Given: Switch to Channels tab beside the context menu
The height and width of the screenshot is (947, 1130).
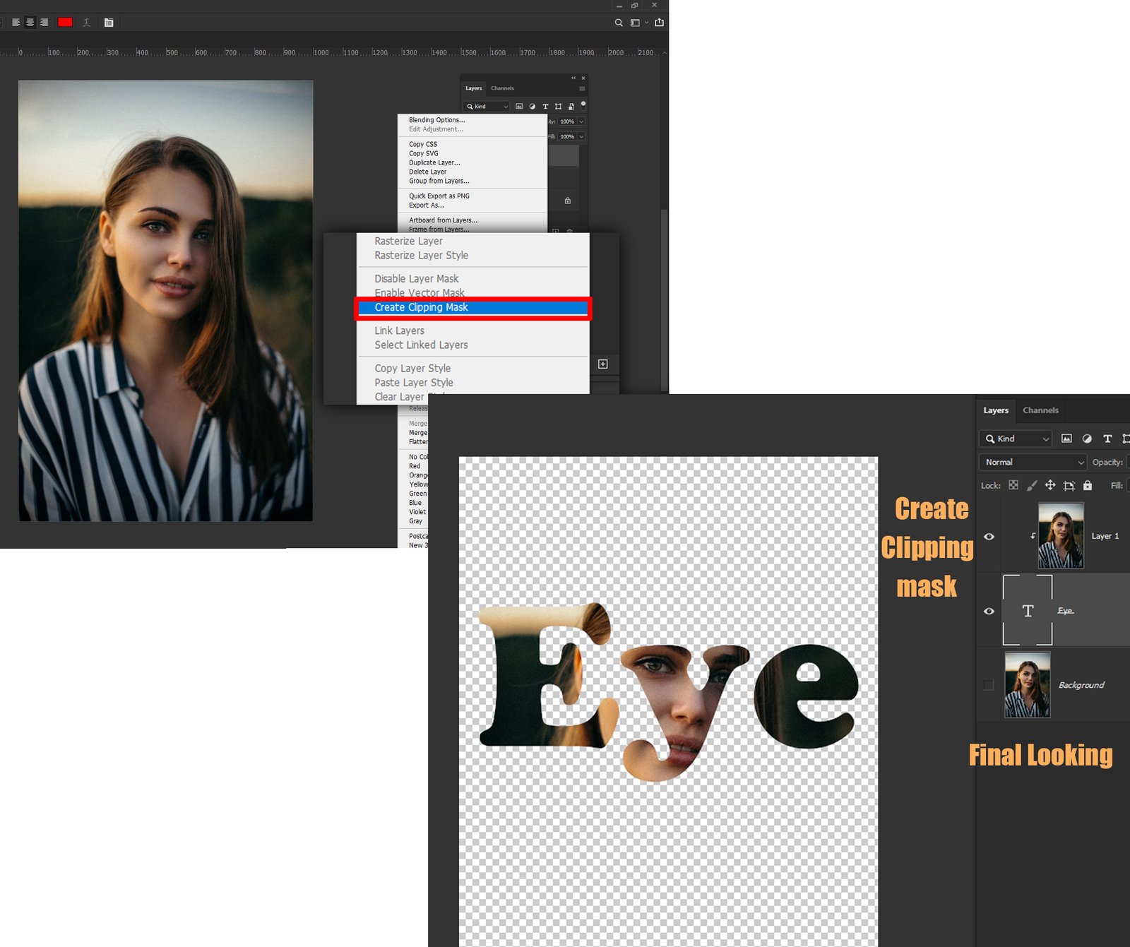Looking at the screenshot, I should [502, 88].
